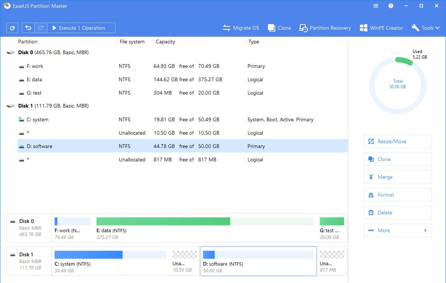Viewport: 446px width, 283px height.
Task: Click the "Used 5.22 GB" label
Action: 420,54
